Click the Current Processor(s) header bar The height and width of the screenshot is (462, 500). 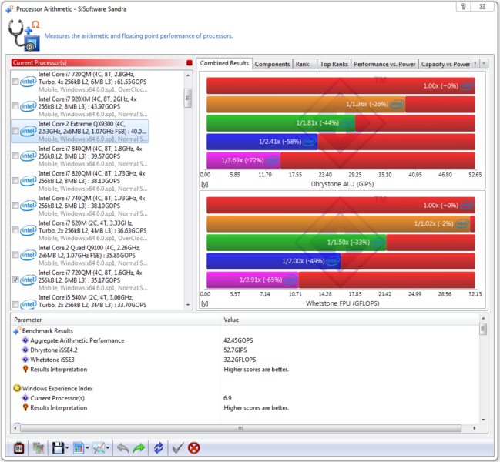[102, 63]
